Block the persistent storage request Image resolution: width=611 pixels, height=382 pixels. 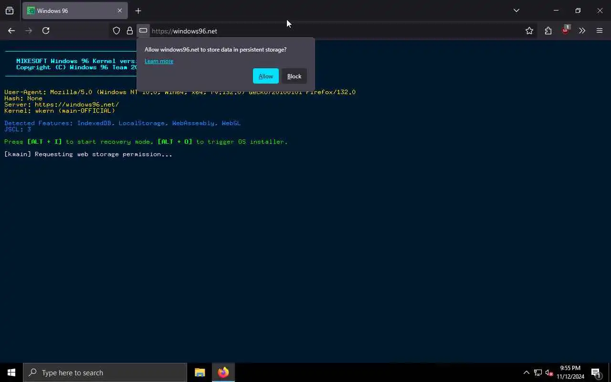[294, 76]
